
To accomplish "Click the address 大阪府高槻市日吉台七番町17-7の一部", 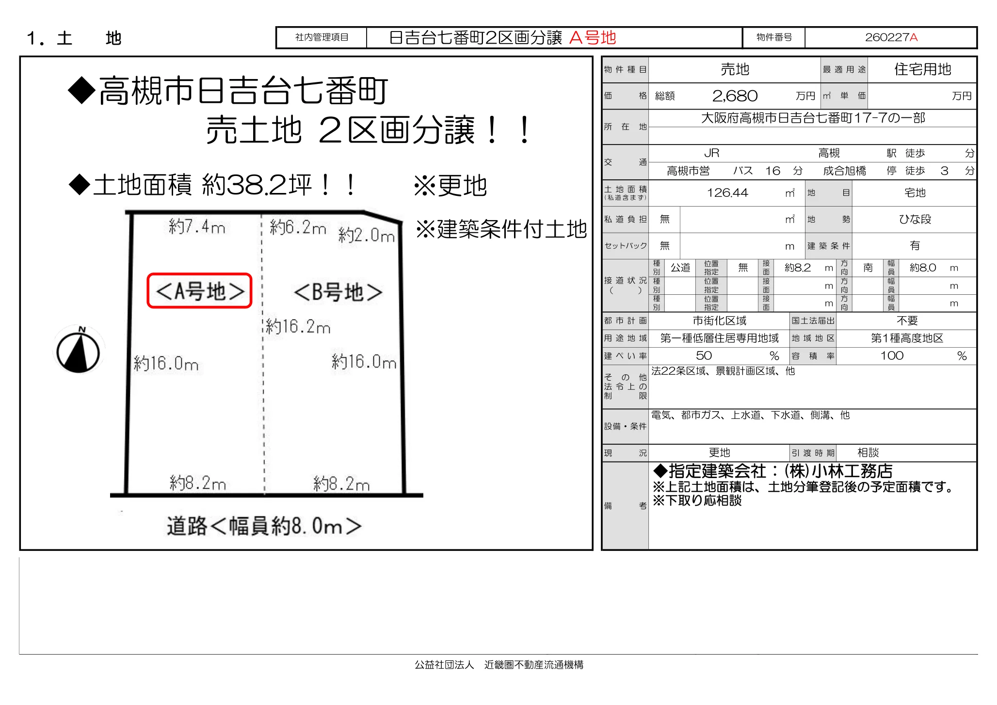I will (x=813, y=118).
